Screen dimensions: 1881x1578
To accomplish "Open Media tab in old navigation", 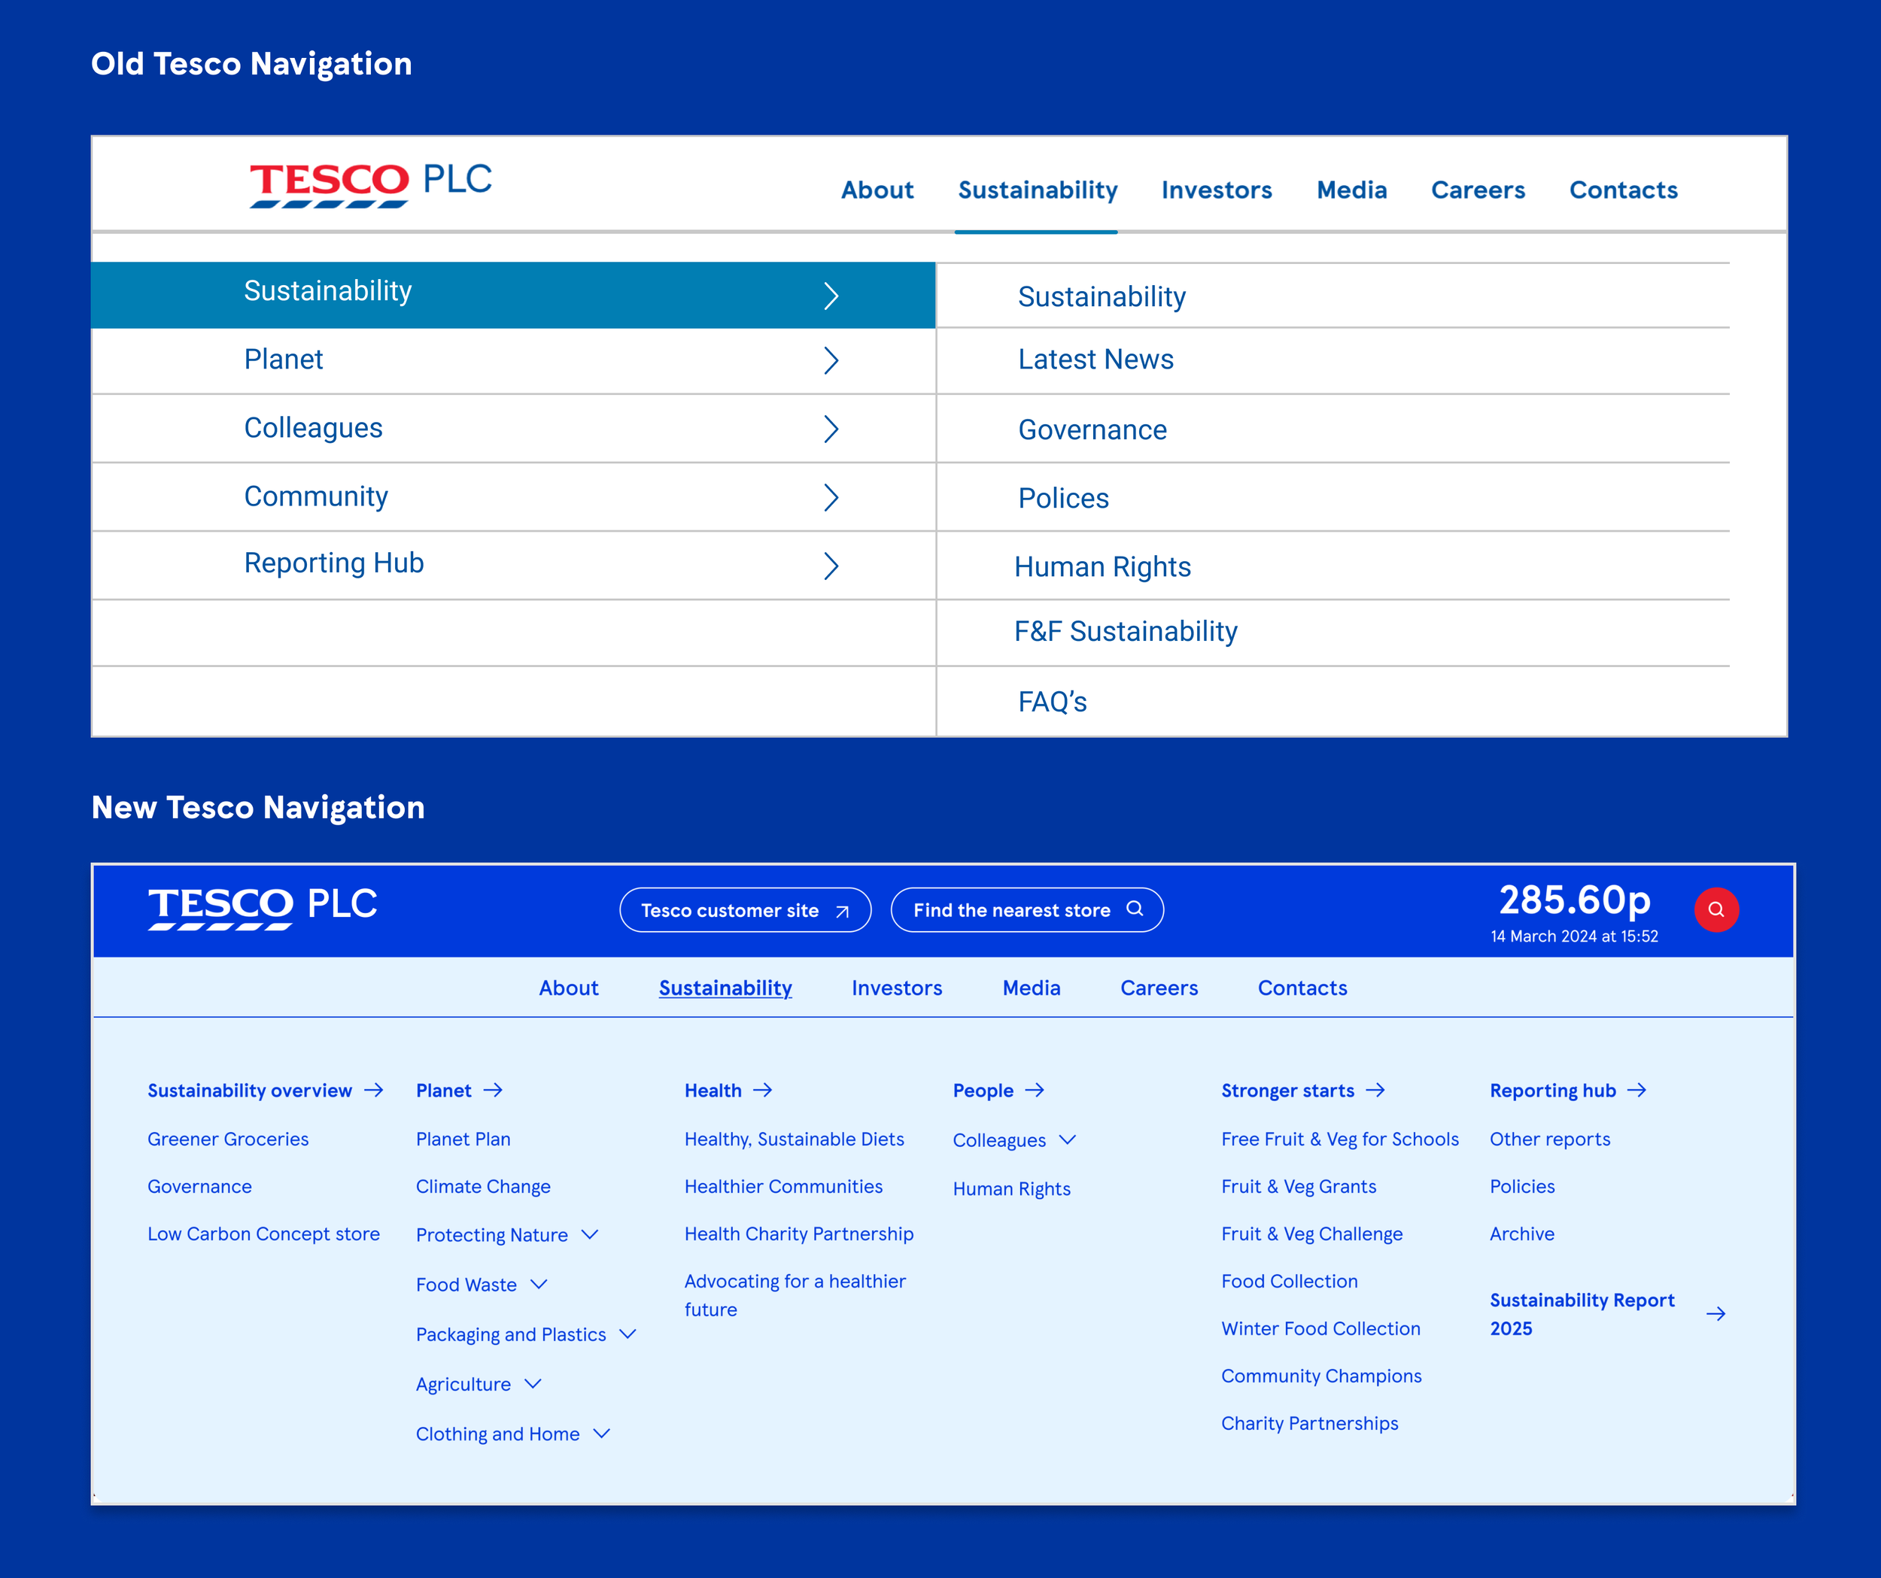I will coord(1351,190).
